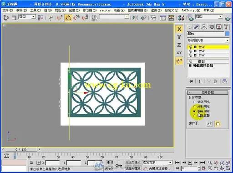Switch to the Utilities hammer tab
233x173 pixels.
pyautogui.click(x=226, y=27)
